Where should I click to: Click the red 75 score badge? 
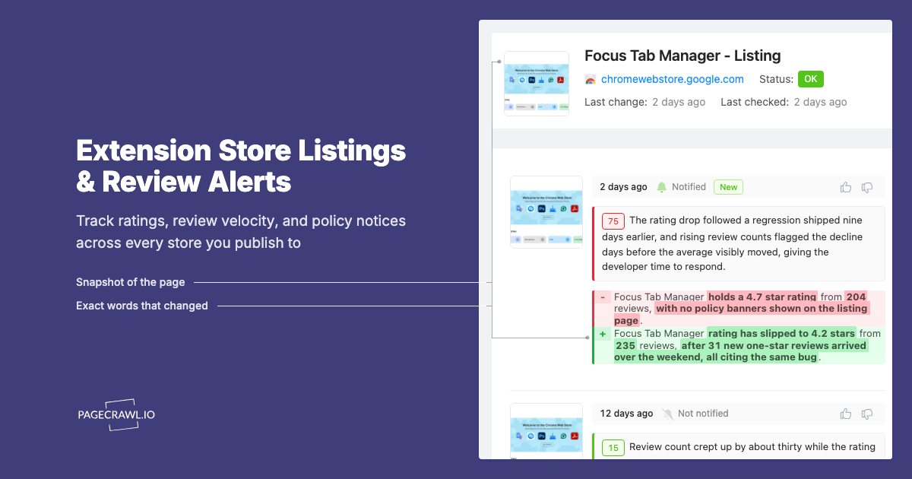point(613,220)
